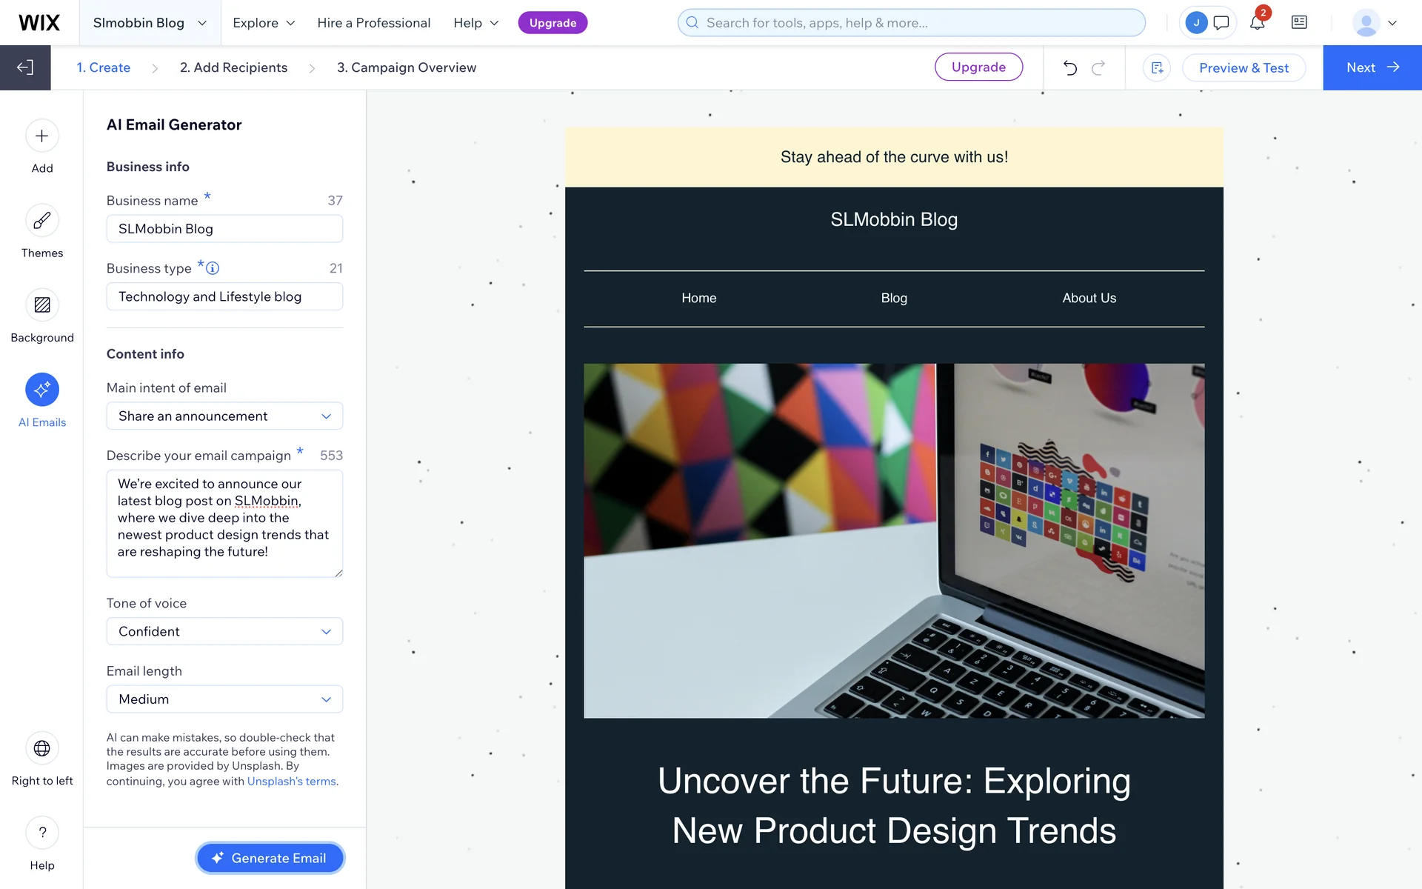Toggle Right to left text direction
The image size is (1422, 889).
pos(42,748)
